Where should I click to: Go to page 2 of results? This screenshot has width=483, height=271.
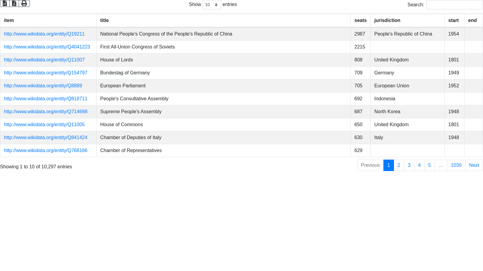click(399, 165)
